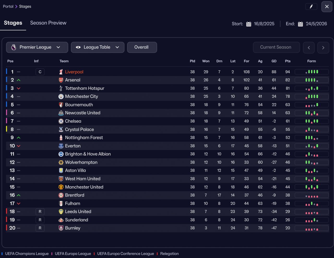Select the Stages tab
Image resolution: width=334 pixels, height=258 pixels.
click(x=13, y=23)
